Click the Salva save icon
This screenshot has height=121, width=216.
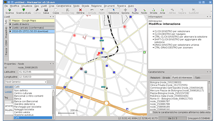coord(46,11)
